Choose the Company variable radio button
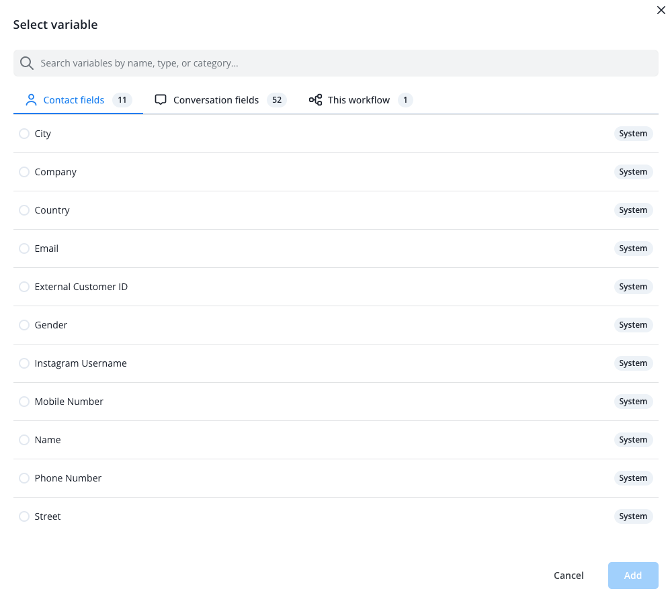Image resolution: width=670 pixels, height=597 pixels. pyautogui.click(x=24, y=172)
